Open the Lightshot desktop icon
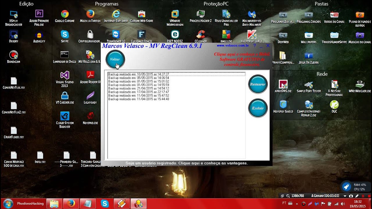This screenshot has width=372, height=209. tap(90, 98)
